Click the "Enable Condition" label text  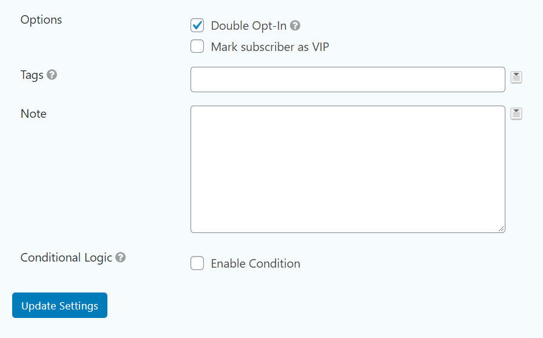point(255,263)
